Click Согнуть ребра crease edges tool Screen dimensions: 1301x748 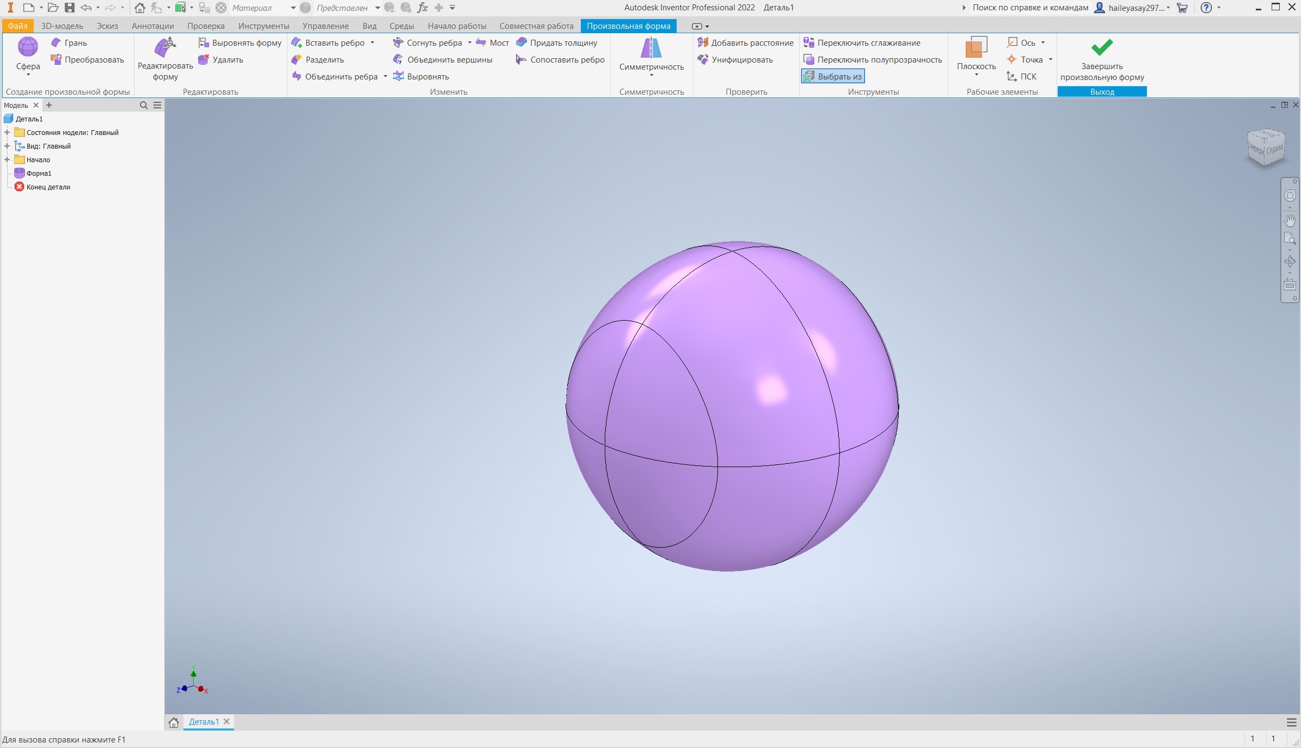(x=428, y=42)
